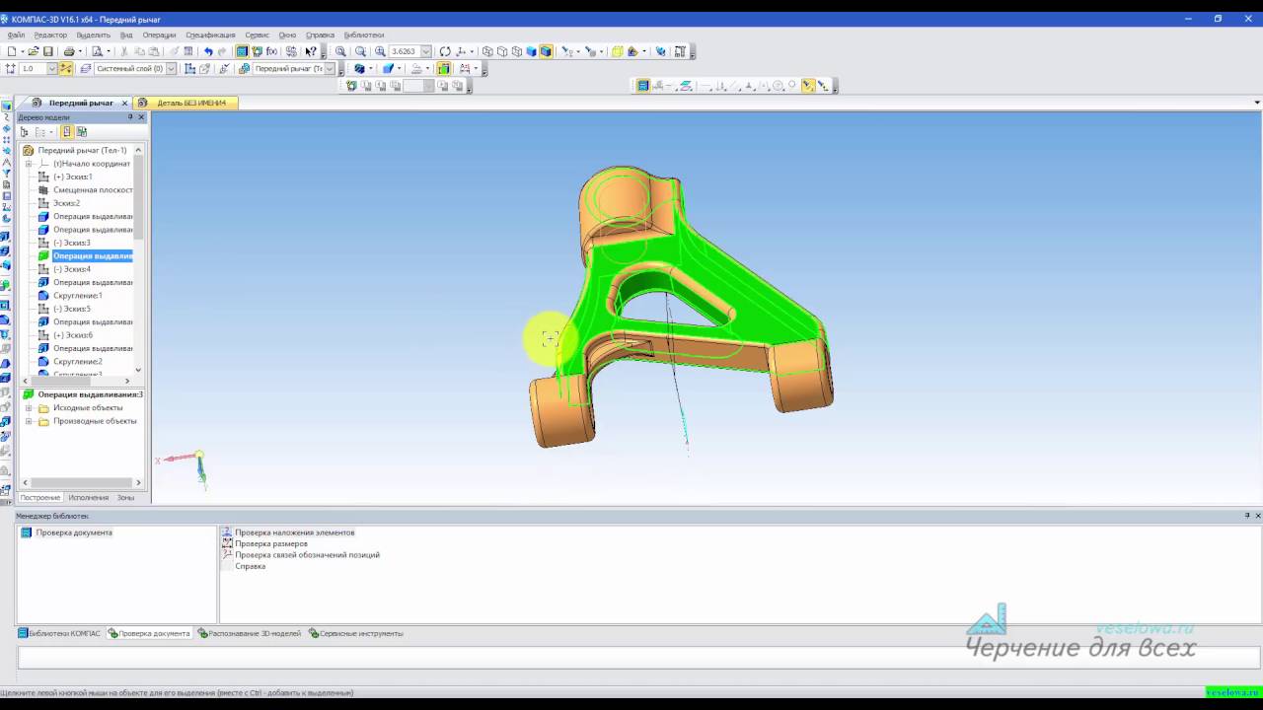Open Сервисные инструменты tab
The image size is (1263, 710).
(x=355, y=633)
